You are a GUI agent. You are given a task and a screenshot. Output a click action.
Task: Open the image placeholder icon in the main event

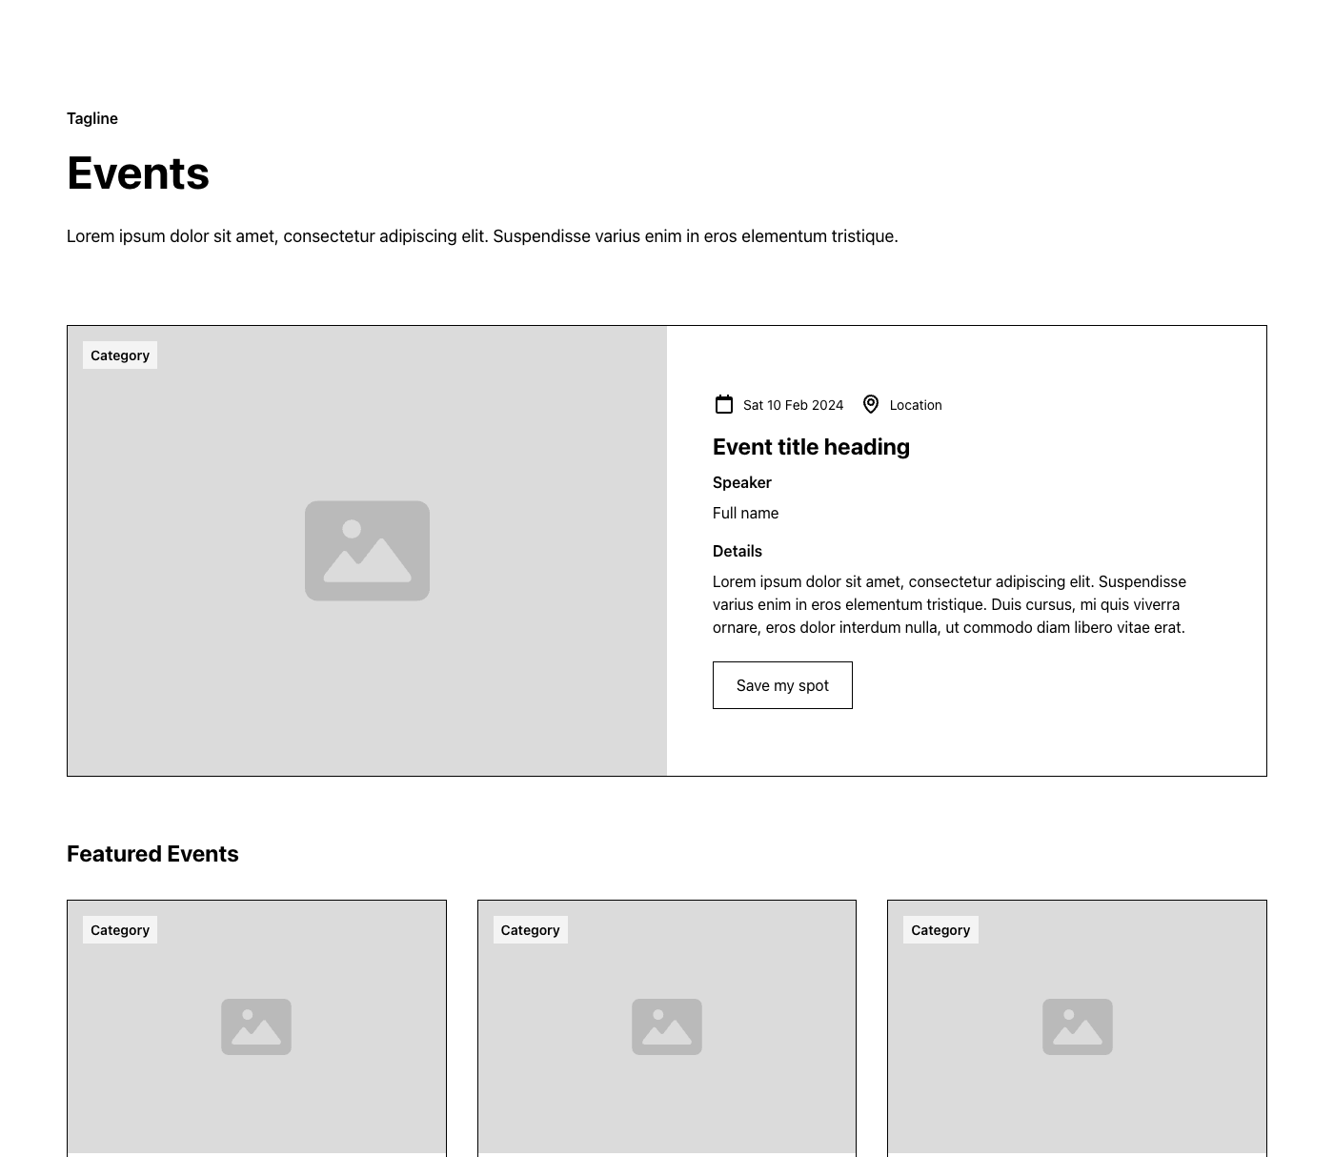[x=367, y=551]
